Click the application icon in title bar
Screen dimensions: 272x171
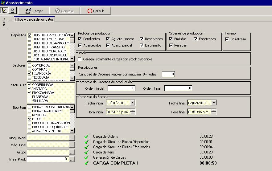(3, 3)
